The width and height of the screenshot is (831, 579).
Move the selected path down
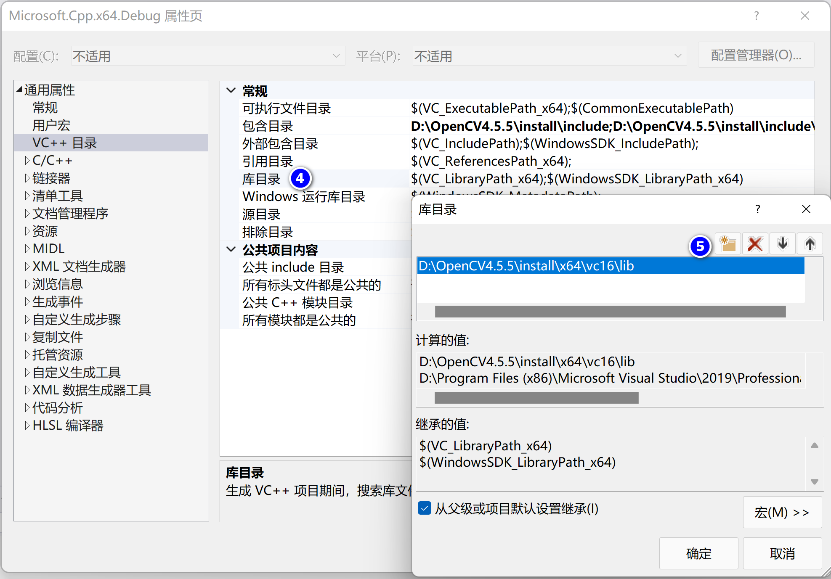(x=782, y=243)
